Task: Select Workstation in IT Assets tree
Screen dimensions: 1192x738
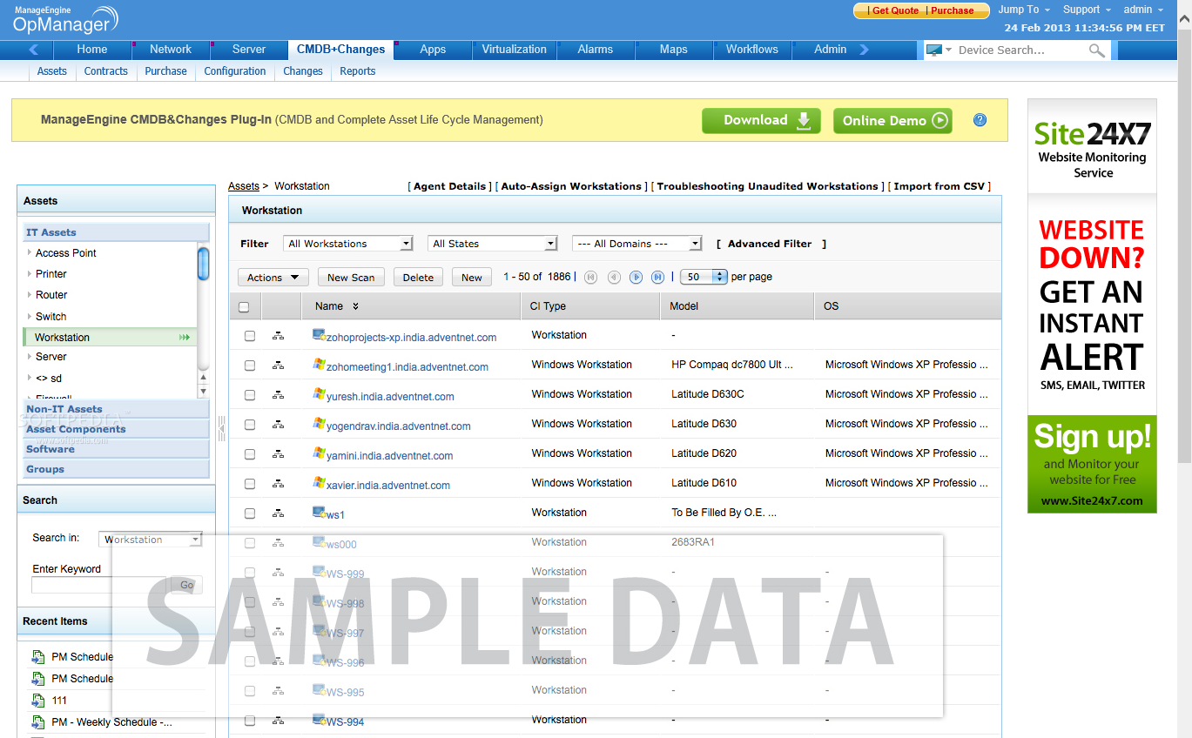Action: tap(109, 338)
